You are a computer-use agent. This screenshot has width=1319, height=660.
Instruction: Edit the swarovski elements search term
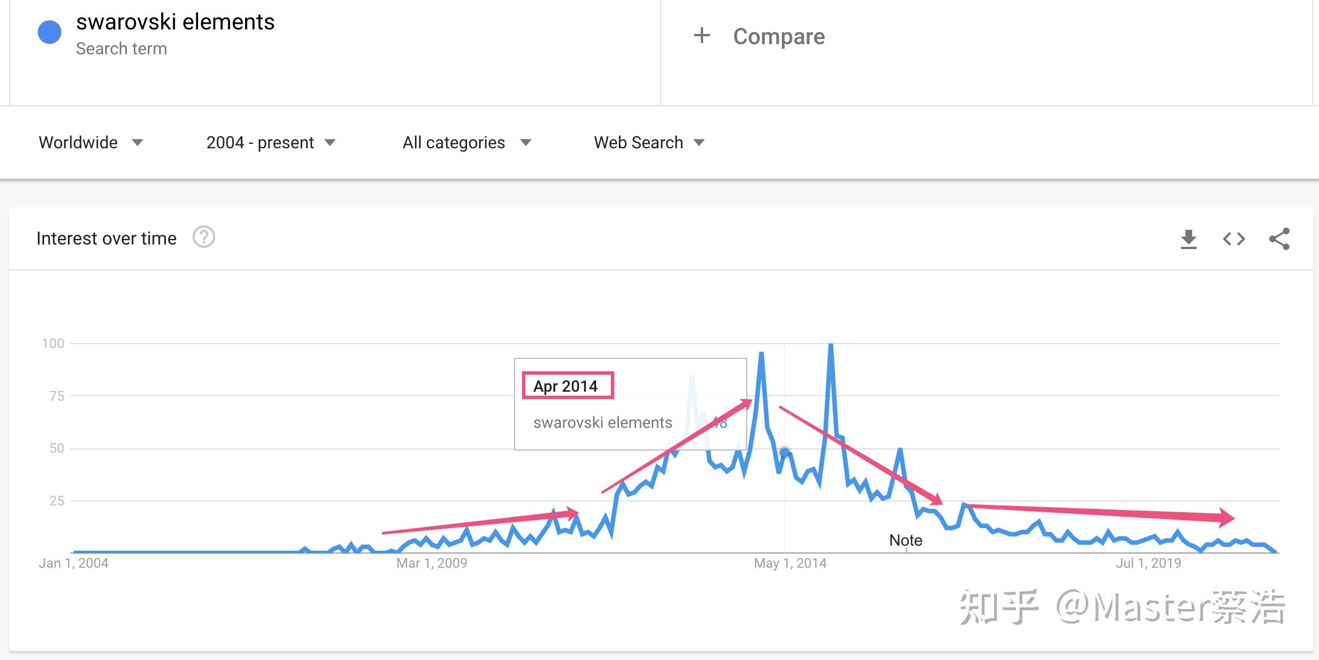(x=175, y=22)
